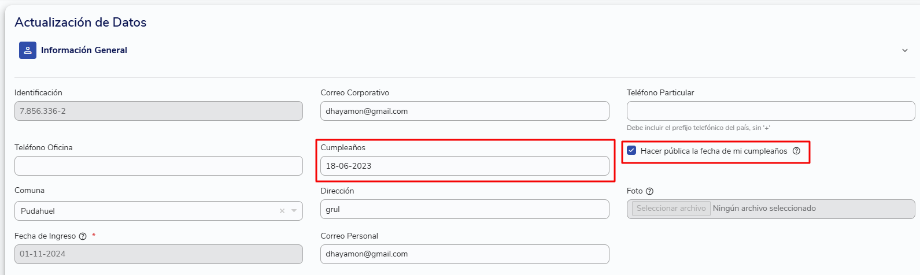920x275 pixels.
Task: Focus the Correo Corporativo email field
Action: point(464,111)
